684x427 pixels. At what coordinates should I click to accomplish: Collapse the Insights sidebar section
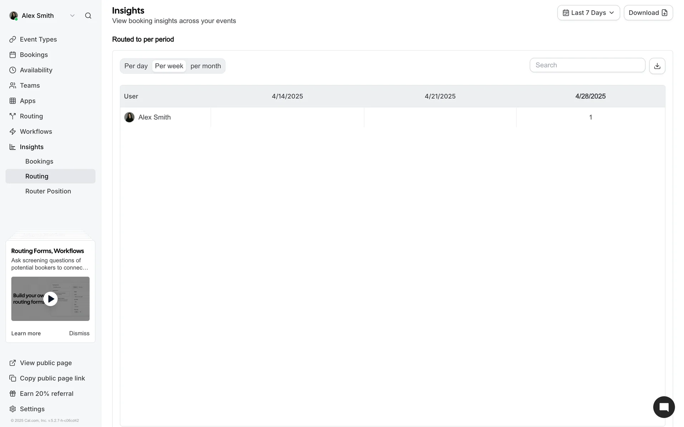31,147
